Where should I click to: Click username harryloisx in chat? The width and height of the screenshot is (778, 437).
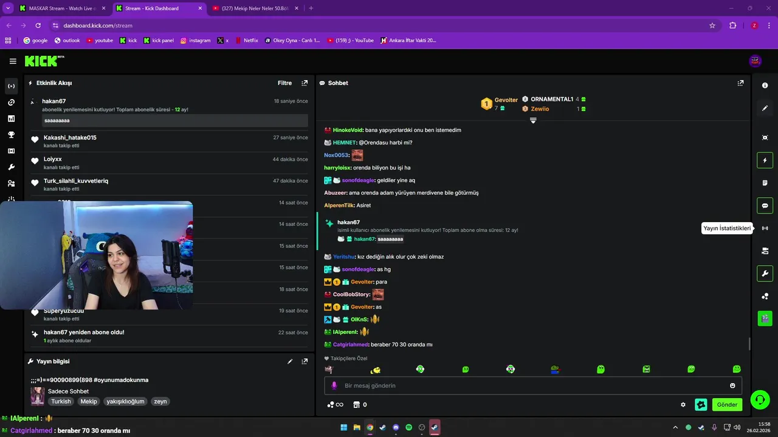[x=337, y=168]
